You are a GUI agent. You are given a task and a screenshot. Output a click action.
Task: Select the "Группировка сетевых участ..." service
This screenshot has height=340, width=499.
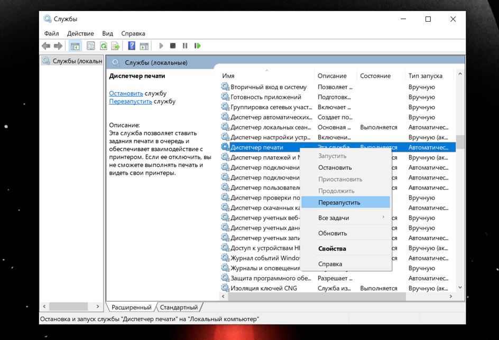(272, 107)
